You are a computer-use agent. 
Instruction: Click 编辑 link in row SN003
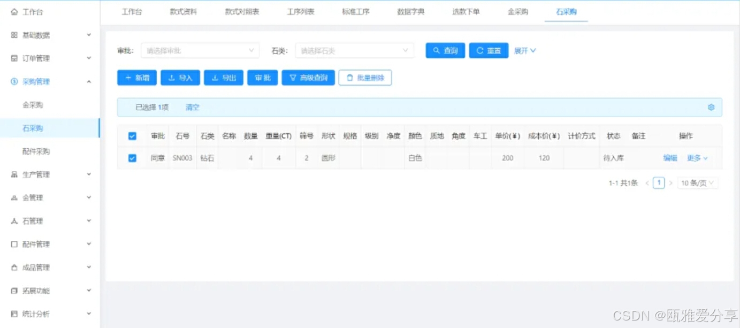coord(670,158)
